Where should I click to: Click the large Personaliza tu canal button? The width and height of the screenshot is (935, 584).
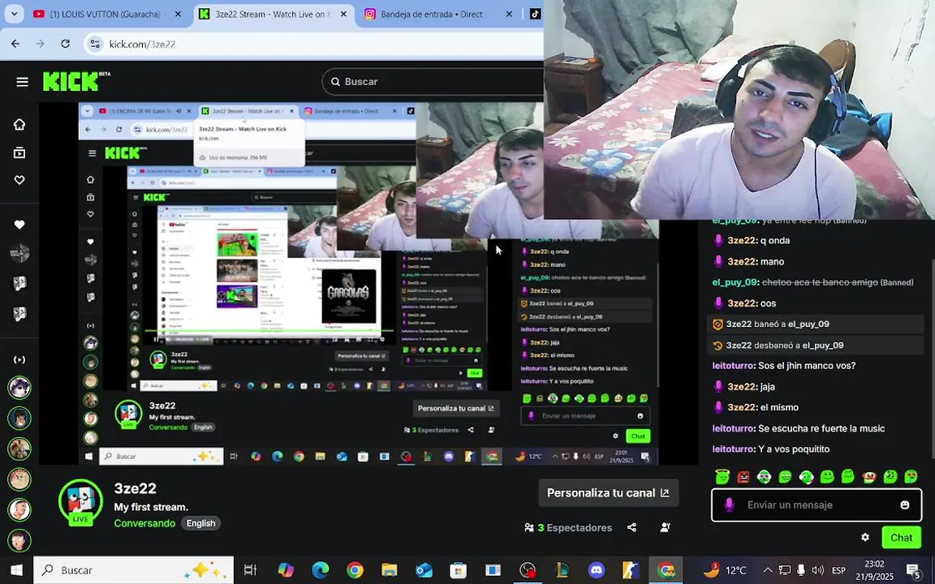[x=608, y=493]
